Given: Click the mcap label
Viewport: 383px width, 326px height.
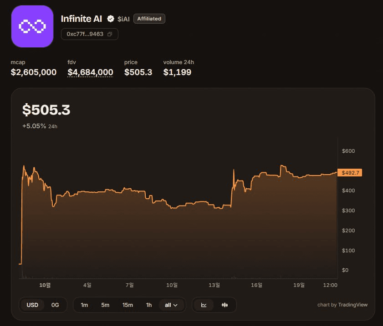Looking at the screenshot, I should coord(18,62).
